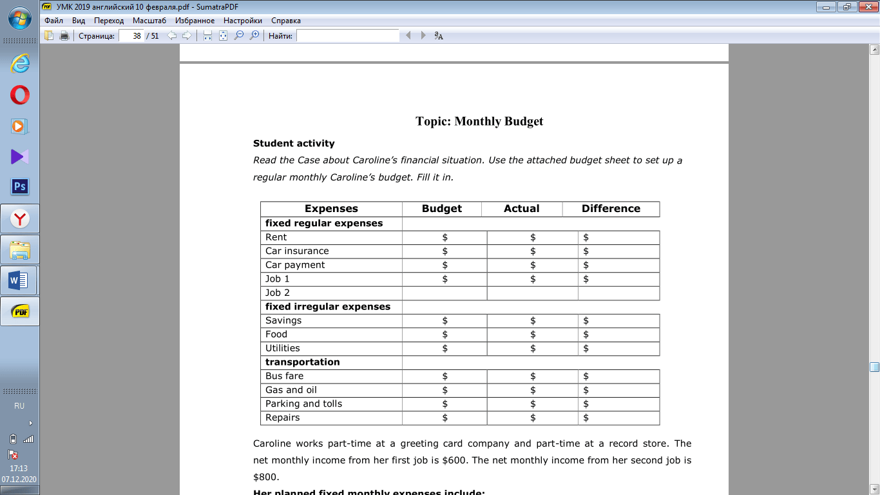This screenshot has height=495, width=880.
Task: Go to previous page with left arrow
Action: 172,36
